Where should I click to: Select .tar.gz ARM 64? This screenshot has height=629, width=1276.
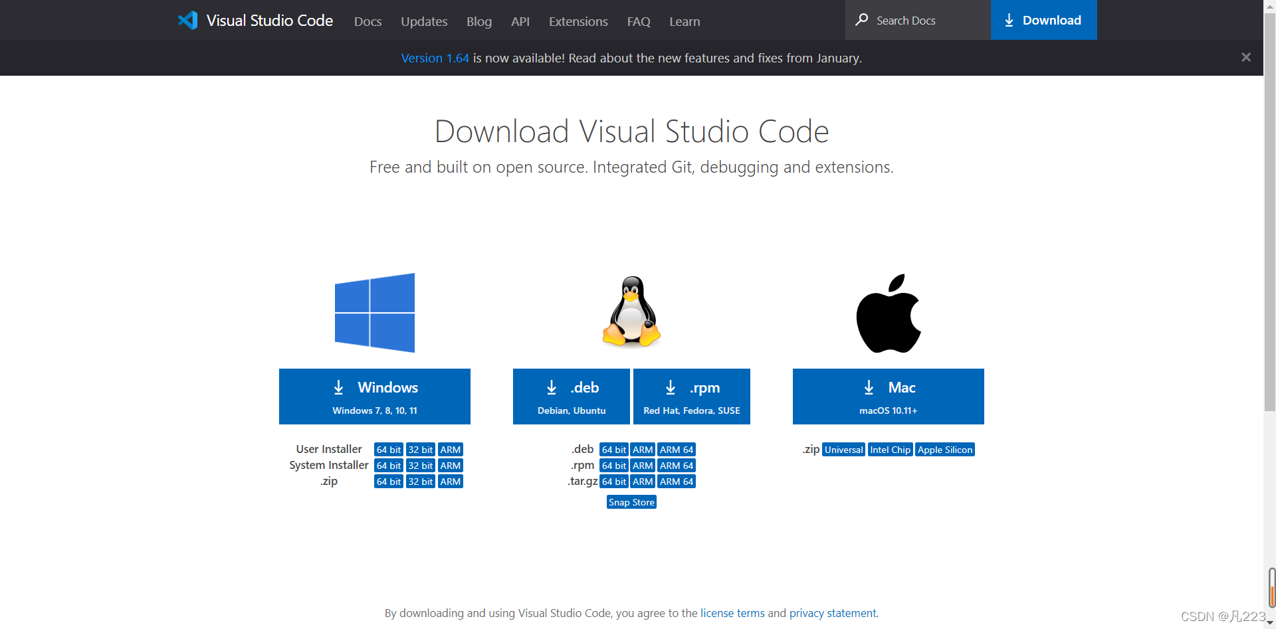(x=677, y=482)
